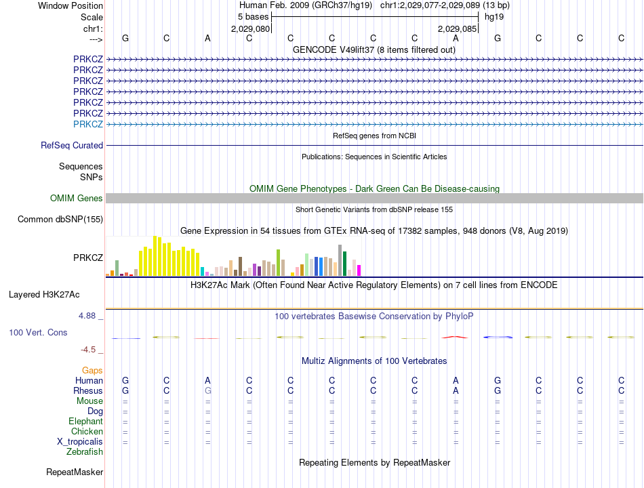This screenshot has height=488, width=644.
Task: Click the OMIM Gene Phenotypes green title
Action: (374, 188)
